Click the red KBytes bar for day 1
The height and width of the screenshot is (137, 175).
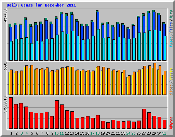coord(11,113)
